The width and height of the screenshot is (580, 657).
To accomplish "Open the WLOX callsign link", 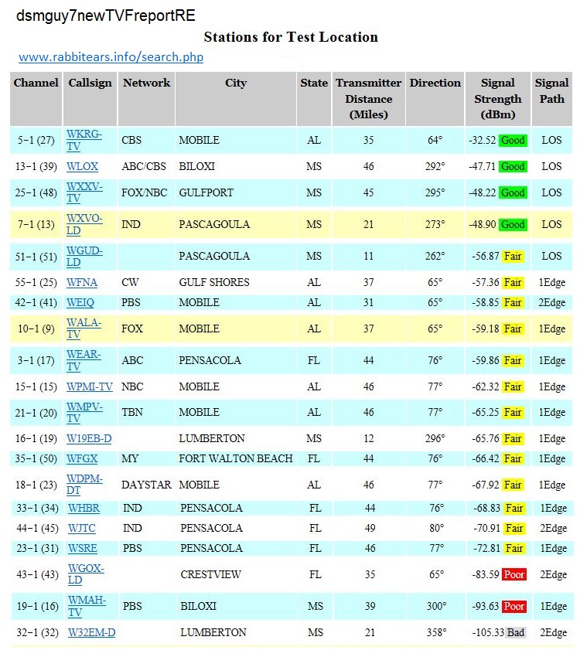I will pos(82,166).
